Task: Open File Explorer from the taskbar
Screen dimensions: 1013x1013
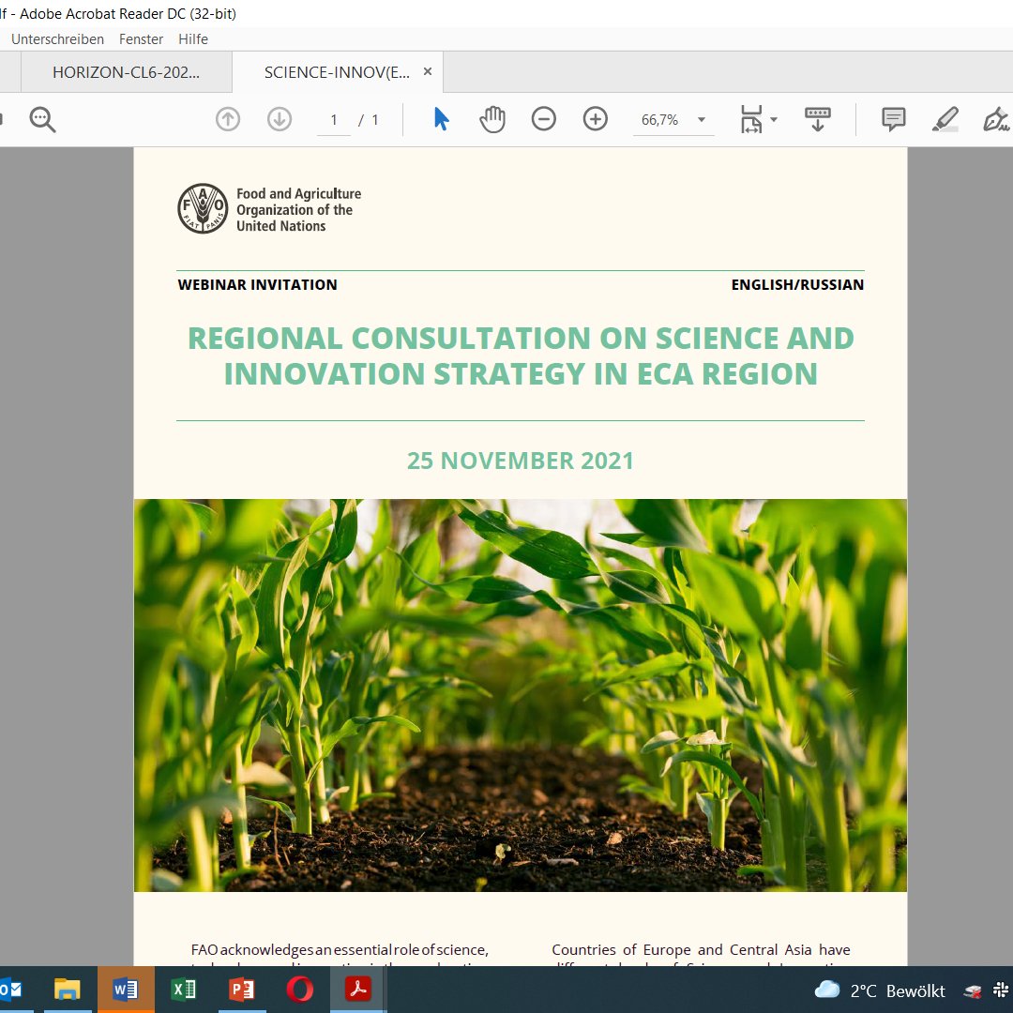Action: (x=68, y=990)
